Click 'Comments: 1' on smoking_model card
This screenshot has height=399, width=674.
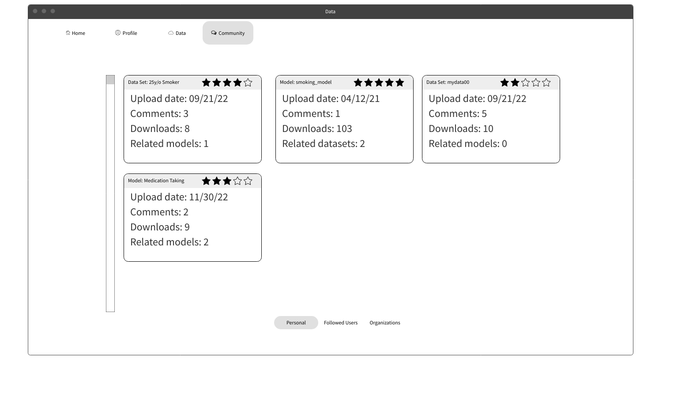(311, 113)
